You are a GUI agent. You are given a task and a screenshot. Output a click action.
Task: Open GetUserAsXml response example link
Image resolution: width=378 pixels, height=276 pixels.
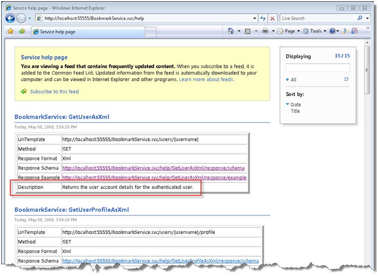point(154,177)
